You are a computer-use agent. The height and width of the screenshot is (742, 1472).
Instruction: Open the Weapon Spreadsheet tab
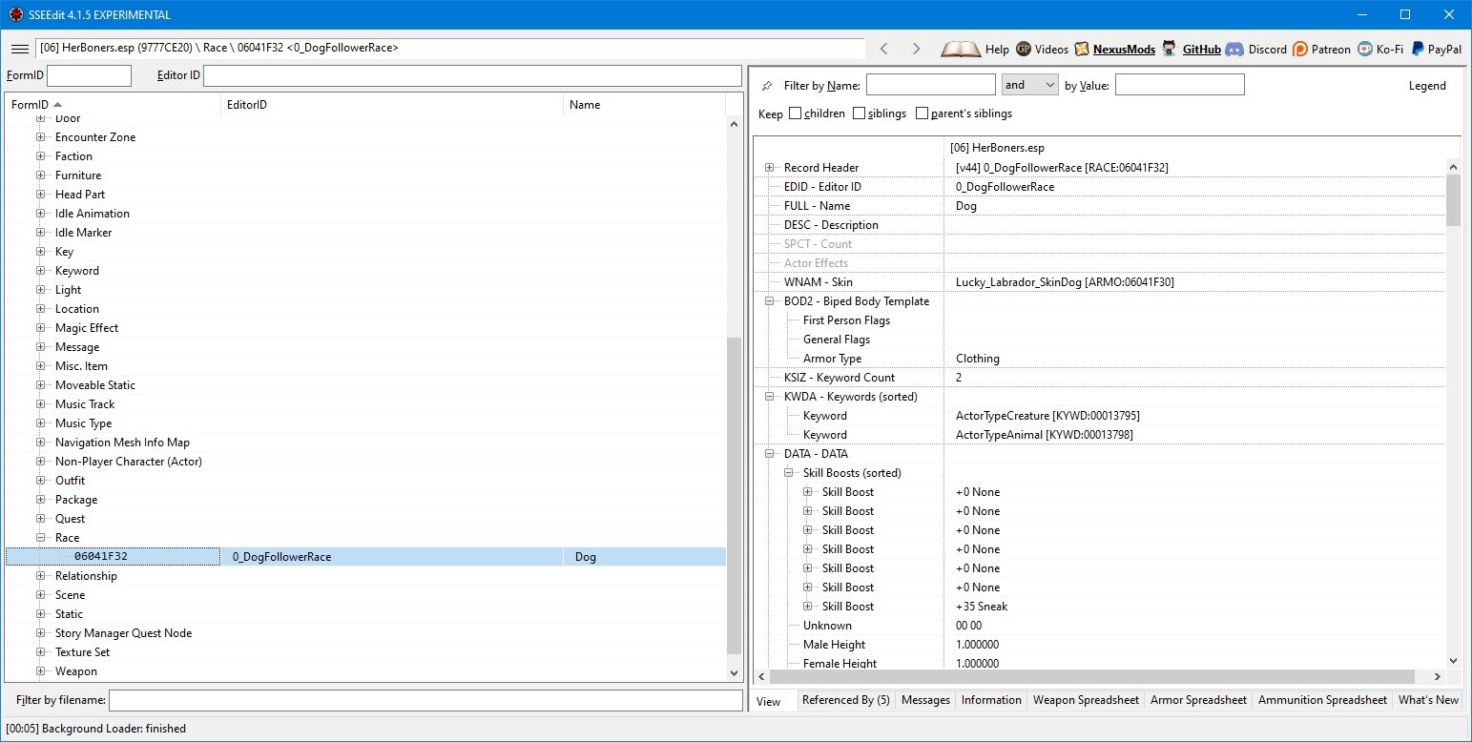click(x=1086, y=700)
